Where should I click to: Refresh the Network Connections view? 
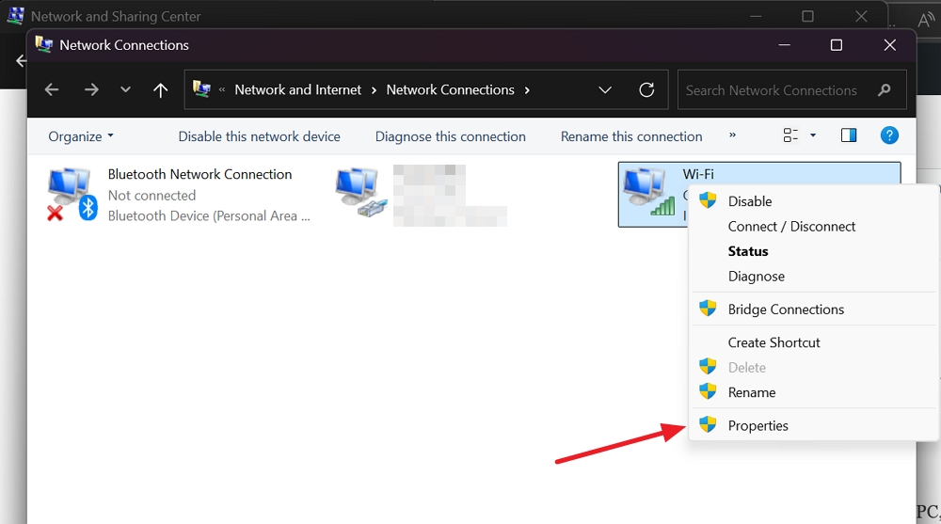646,90
